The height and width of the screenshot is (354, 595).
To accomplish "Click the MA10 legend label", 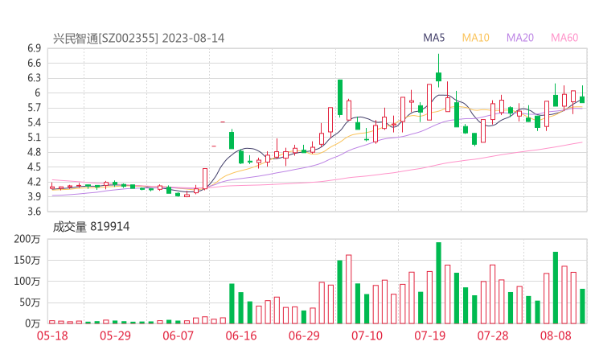I will [x=475, y=38].
